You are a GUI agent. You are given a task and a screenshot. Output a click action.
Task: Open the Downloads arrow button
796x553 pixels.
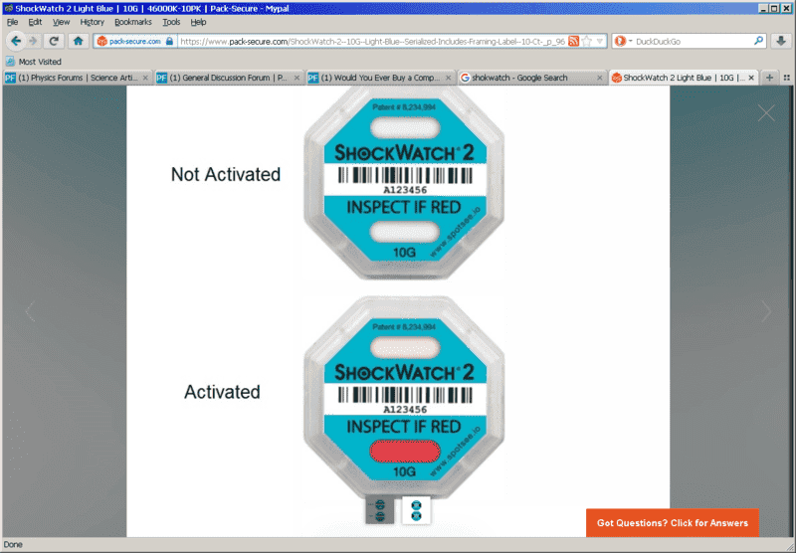(781, 41)
